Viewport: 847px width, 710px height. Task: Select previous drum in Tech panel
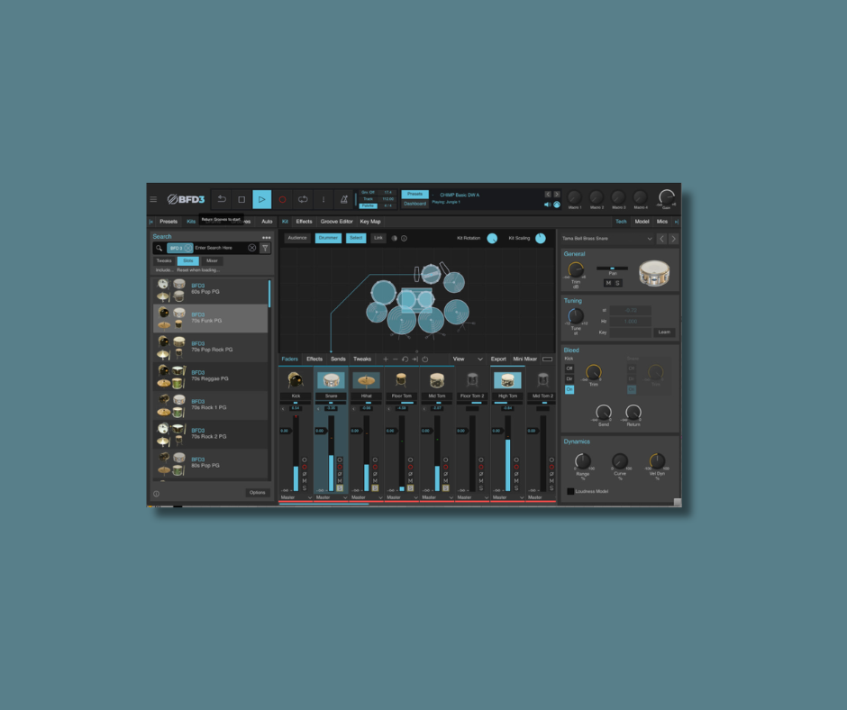click(x=661, y=239)
